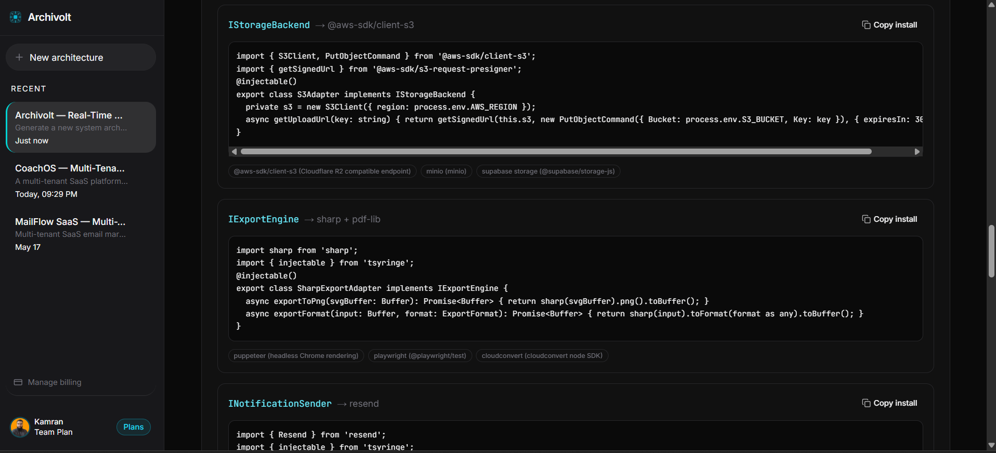Click the Kamran user name
The height and width of the screenshot is (453, 996).
click(49, 422)
